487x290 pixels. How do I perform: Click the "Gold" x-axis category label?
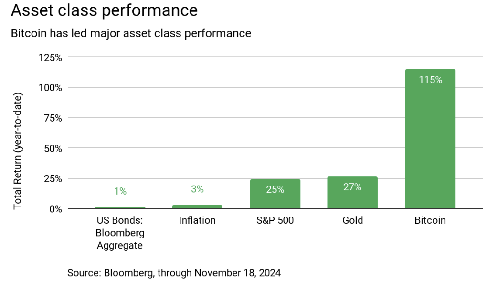pyautogui.click(x=352, y=221)
